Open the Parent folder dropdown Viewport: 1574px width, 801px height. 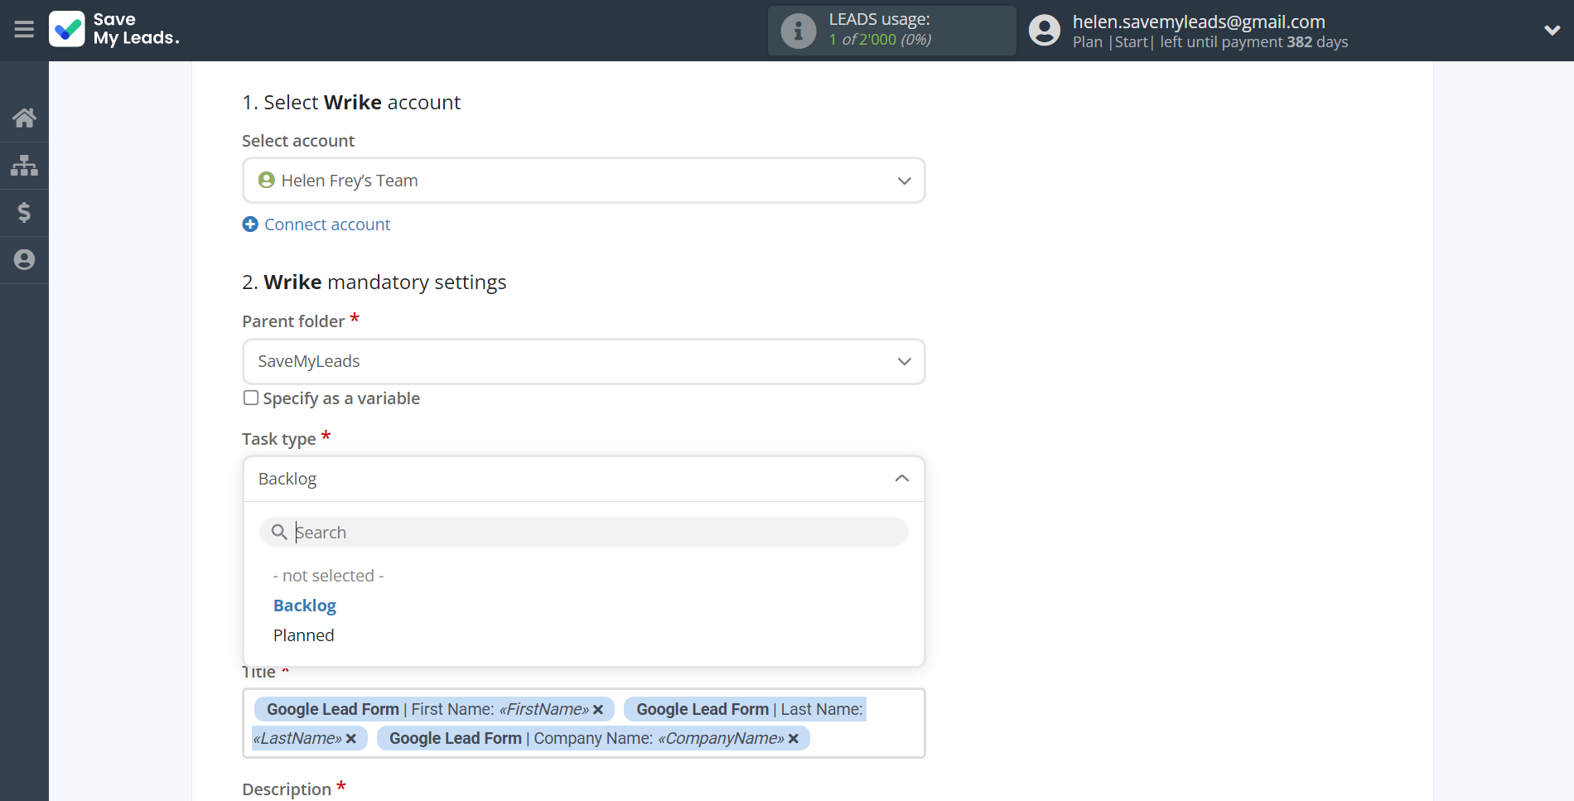pos(583,361)
